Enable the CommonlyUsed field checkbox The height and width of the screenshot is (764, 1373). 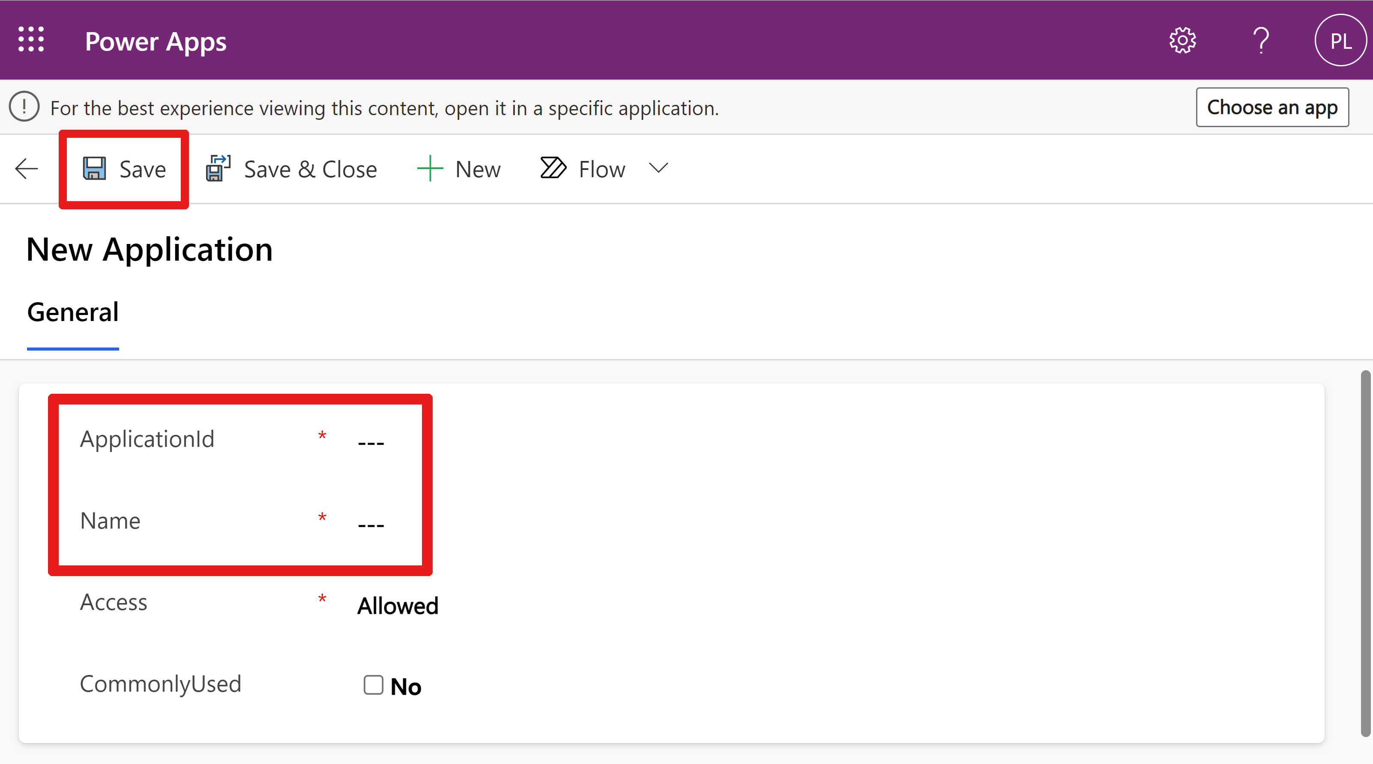pyautogui.click(x=369, y=684)
